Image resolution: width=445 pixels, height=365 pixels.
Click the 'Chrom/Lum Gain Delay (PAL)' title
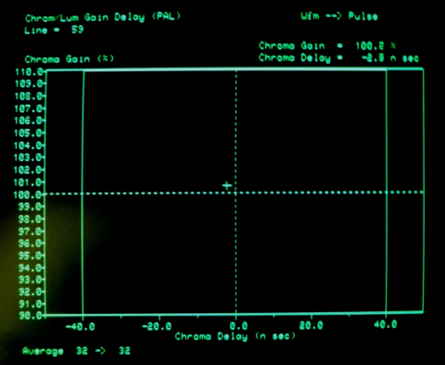tap(103, 18)
